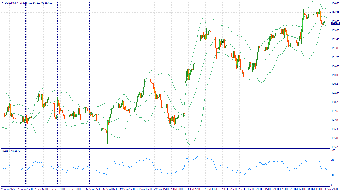Click the RSI 30 level label
The height and width of the screenshot is (192, 341).
pyautogui.click(x=332, y=175)
